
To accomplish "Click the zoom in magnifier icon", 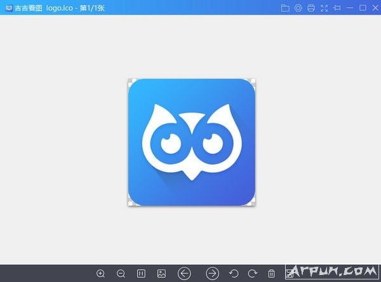I will coord(100,274).
